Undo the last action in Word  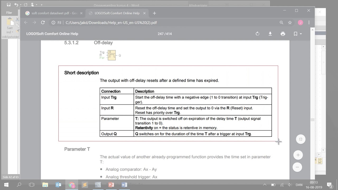16,5
